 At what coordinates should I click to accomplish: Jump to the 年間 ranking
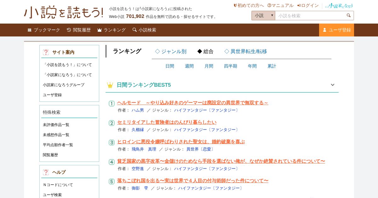(x=252, y=66)
